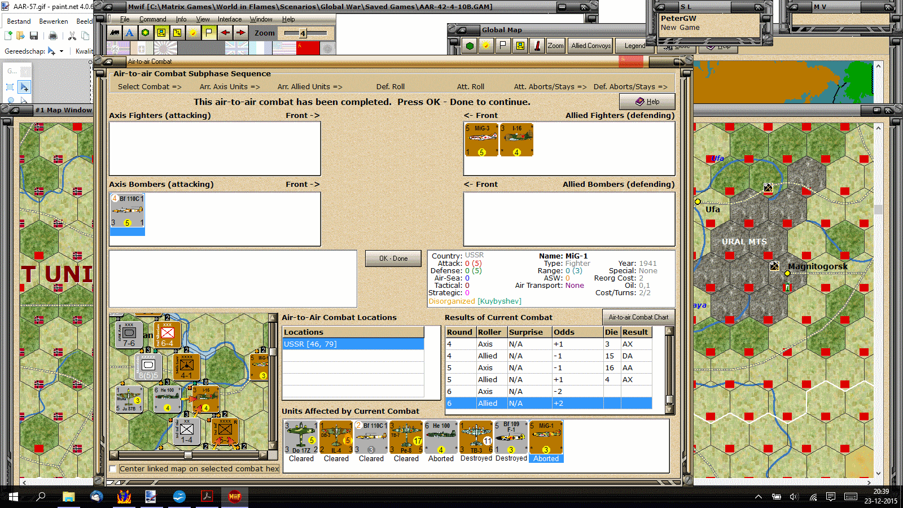Click the blue letter A toolbar icon
This screenshot has height=508, width=903.
click(130, 33)
